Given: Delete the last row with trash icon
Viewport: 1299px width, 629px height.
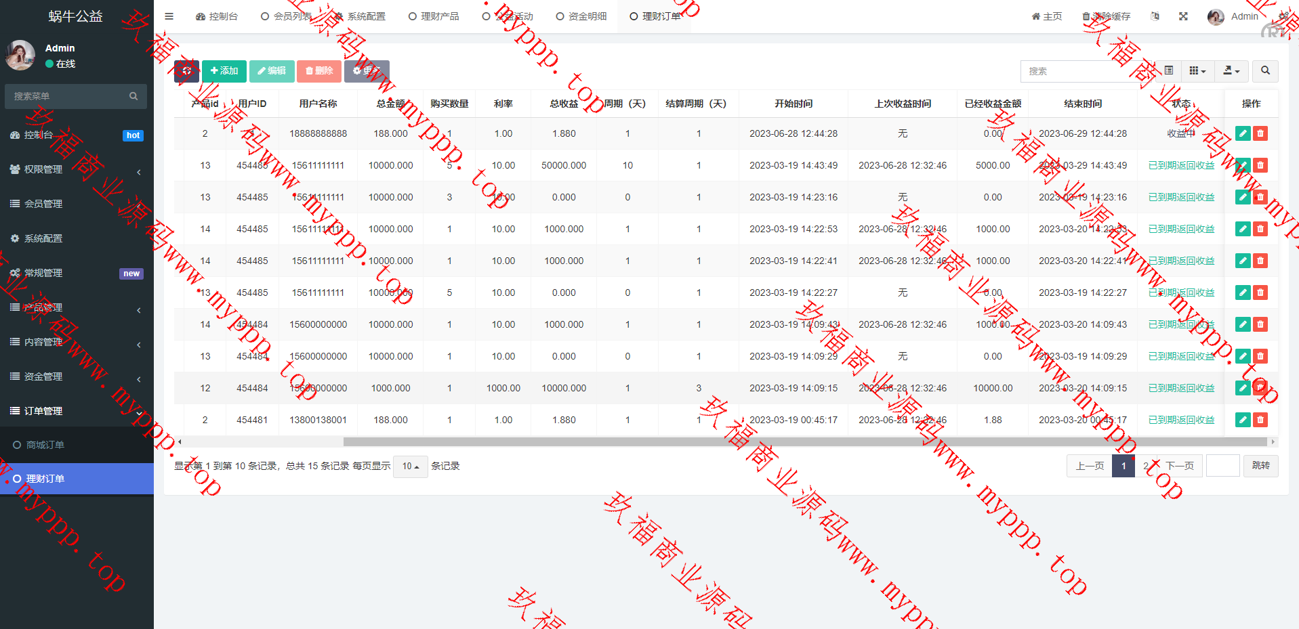Looking at the screenshot, I should (1260, 420).
